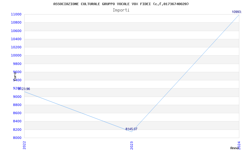Click the 11000 y-axis label
Screen dimensions: 242x151
(16, 14)
